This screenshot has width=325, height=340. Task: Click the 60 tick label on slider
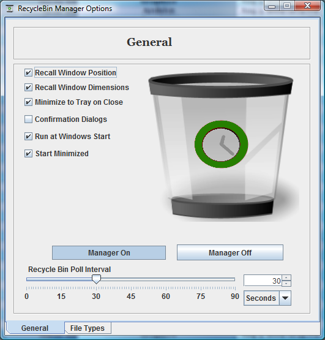166,297
